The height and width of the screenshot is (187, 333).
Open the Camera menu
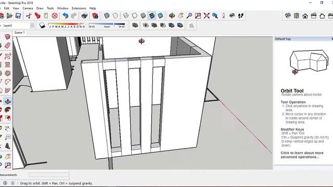pyautogui.click(x=28, y=8)
